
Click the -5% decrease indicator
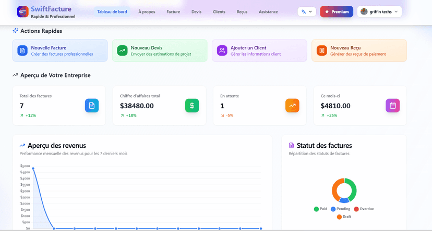227,115
